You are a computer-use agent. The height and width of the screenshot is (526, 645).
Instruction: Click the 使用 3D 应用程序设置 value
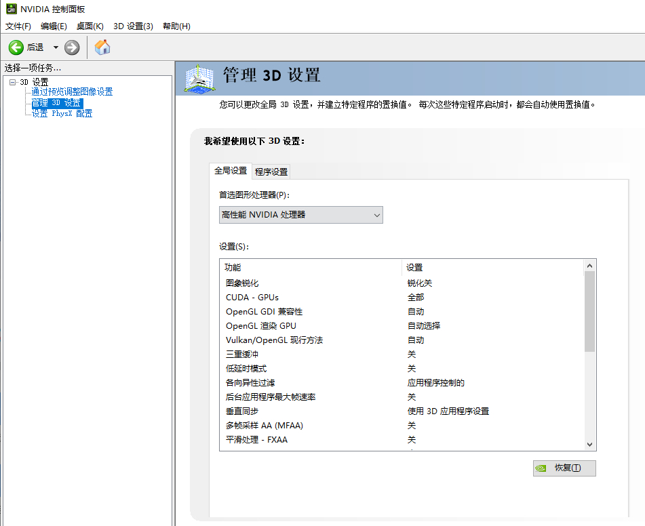click(448, 411)
